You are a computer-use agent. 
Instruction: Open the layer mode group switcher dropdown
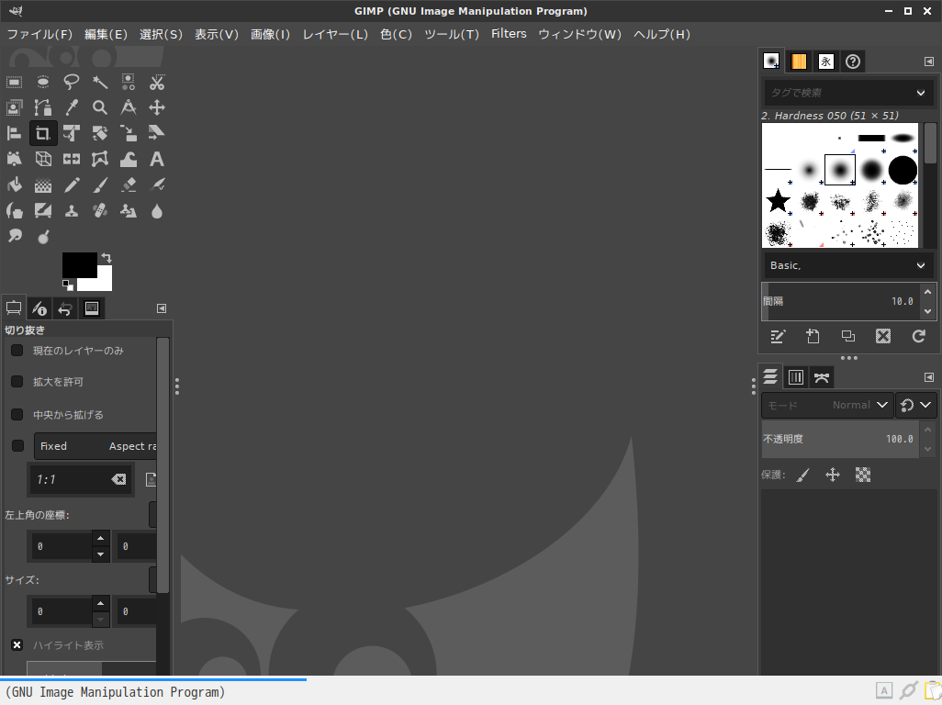916,406
